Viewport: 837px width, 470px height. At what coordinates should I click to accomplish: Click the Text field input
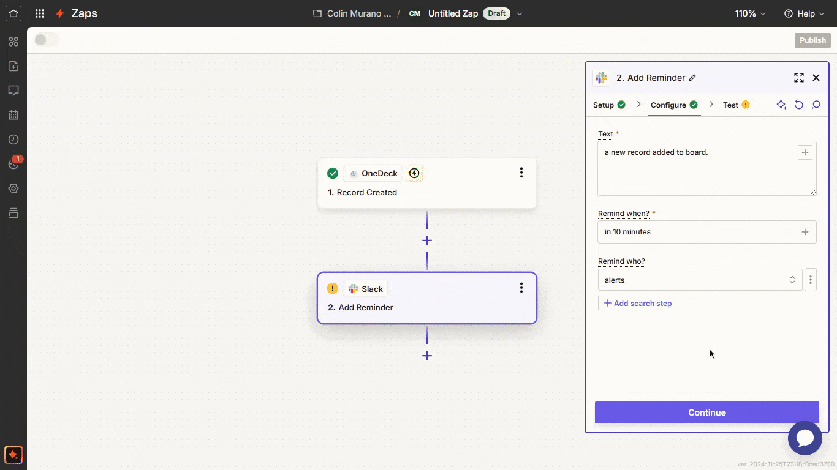click(707, 168)
